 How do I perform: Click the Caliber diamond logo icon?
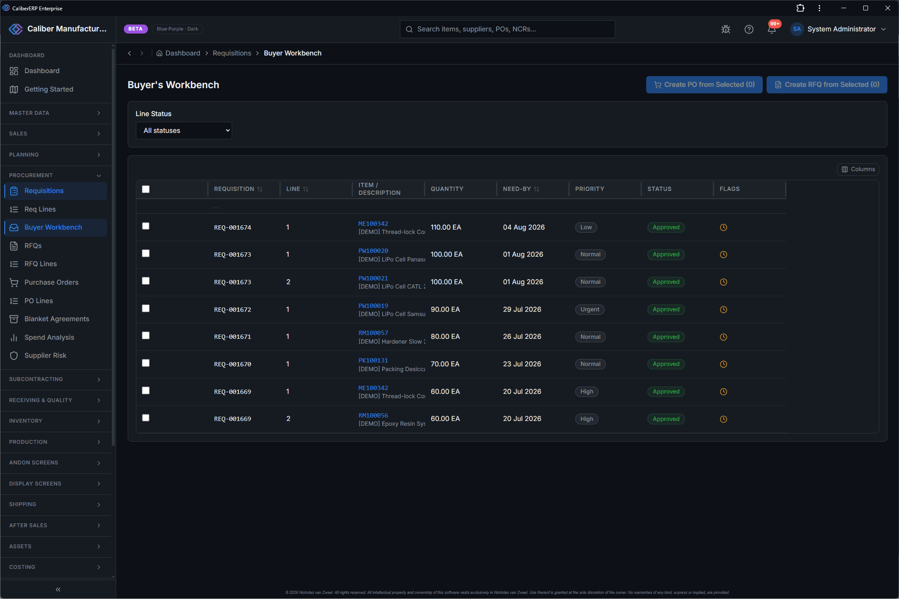click(x=16, y=29)
